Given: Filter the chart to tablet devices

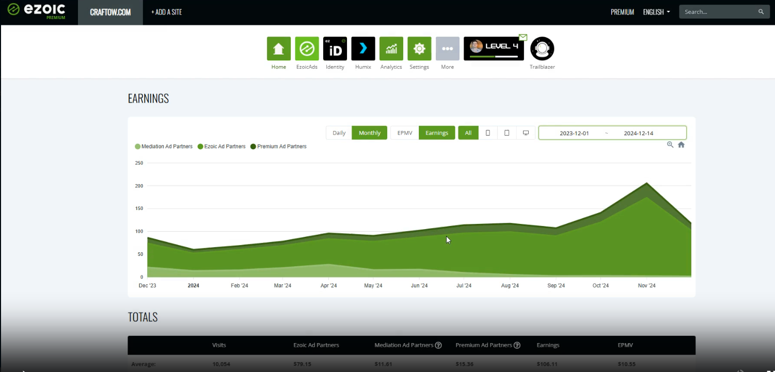Looking at the screenshot, I should pos(507,133).
